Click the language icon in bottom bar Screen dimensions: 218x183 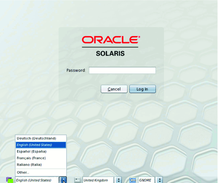10,180
